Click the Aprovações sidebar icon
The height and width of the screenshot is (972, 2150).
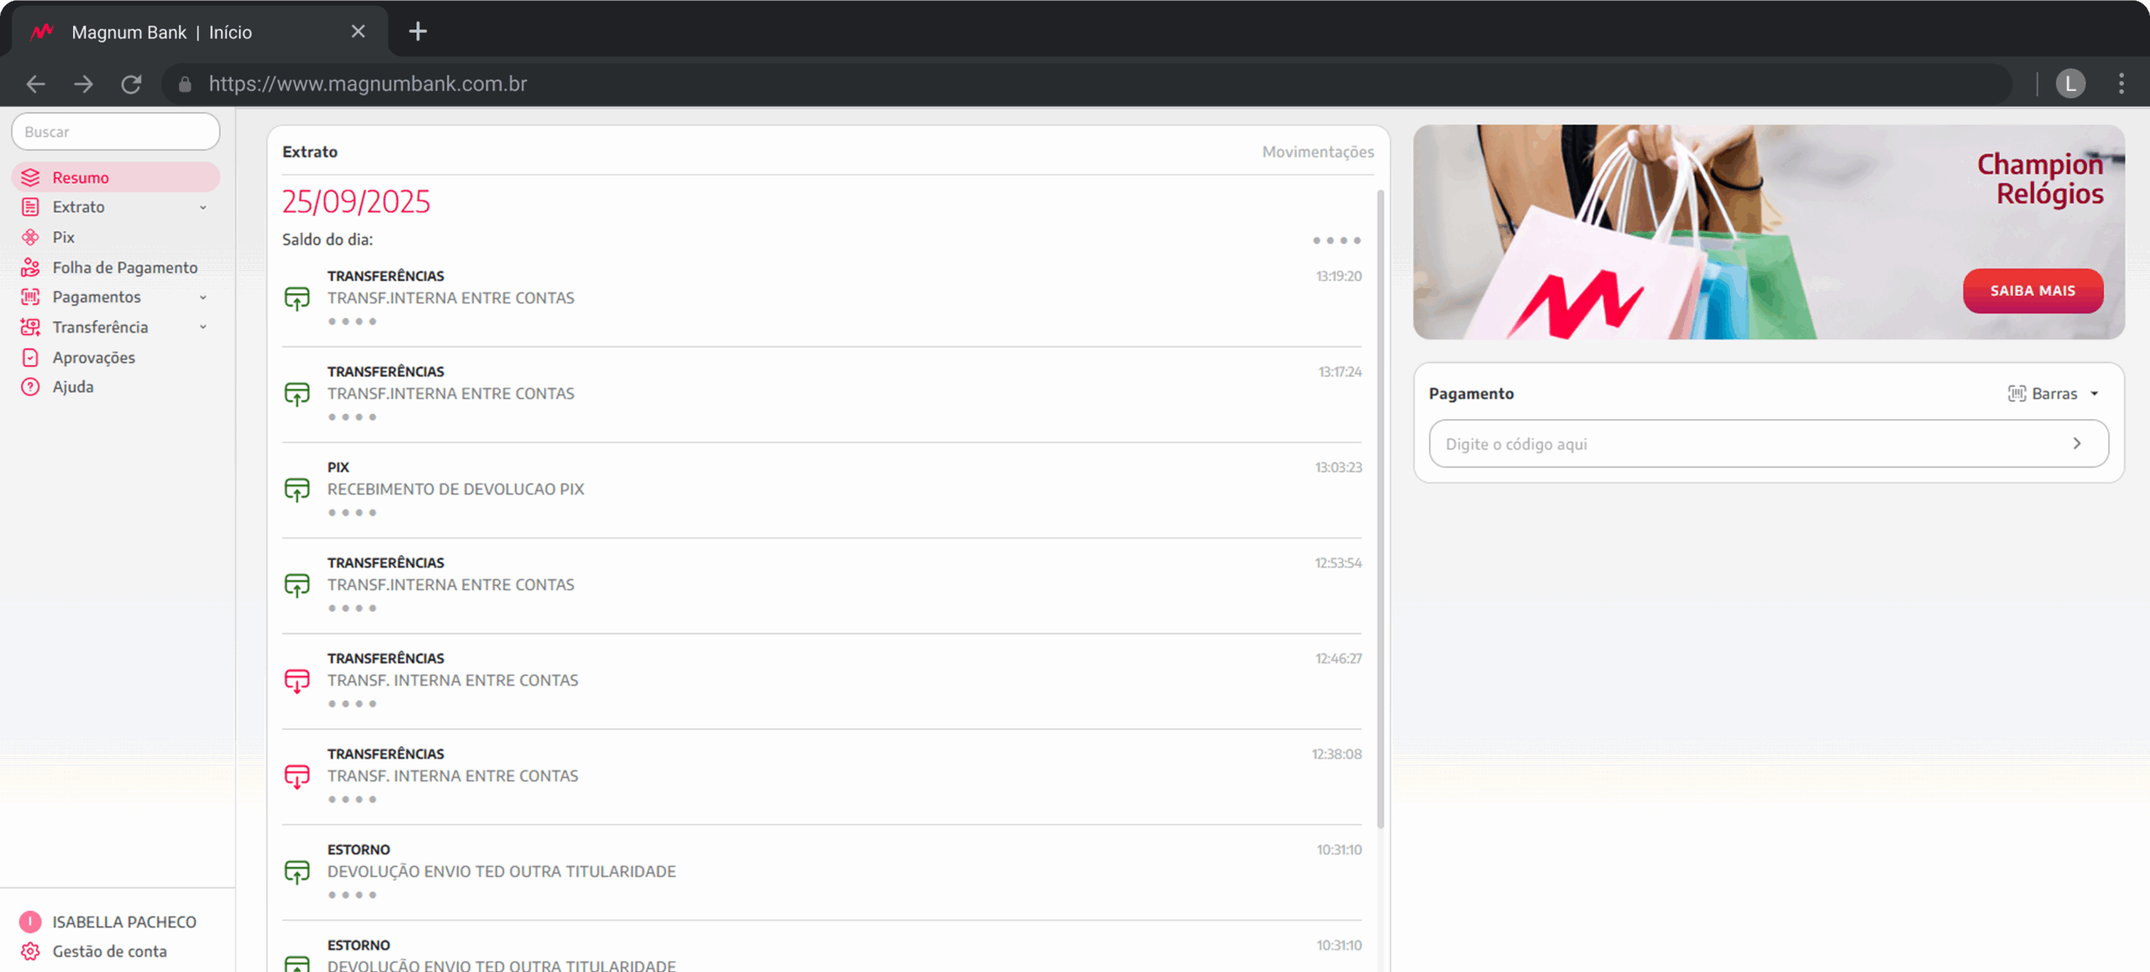coord(30,358)
